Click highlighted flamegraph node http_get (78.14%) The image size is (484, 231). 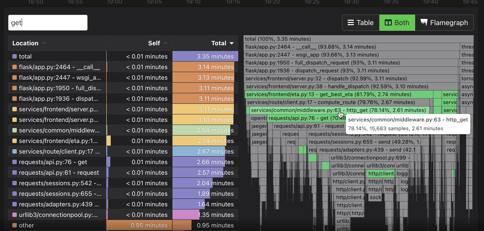[x=339, y=110]
